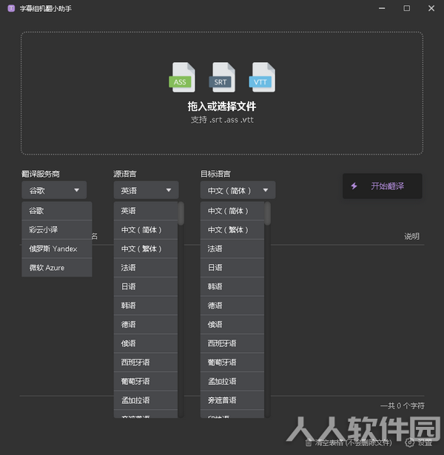Select 英语 in source language list
The width and height of the screenshot is (444, 455).
[146, 211]
